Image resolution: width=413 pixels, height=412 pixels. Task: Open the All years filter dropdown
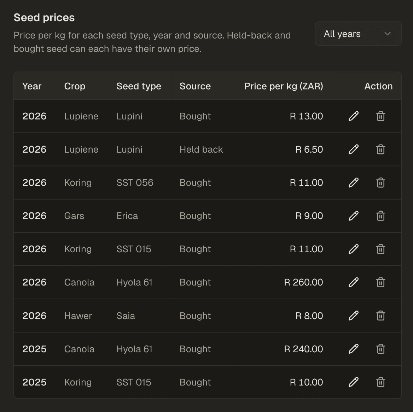coord(358,34)
